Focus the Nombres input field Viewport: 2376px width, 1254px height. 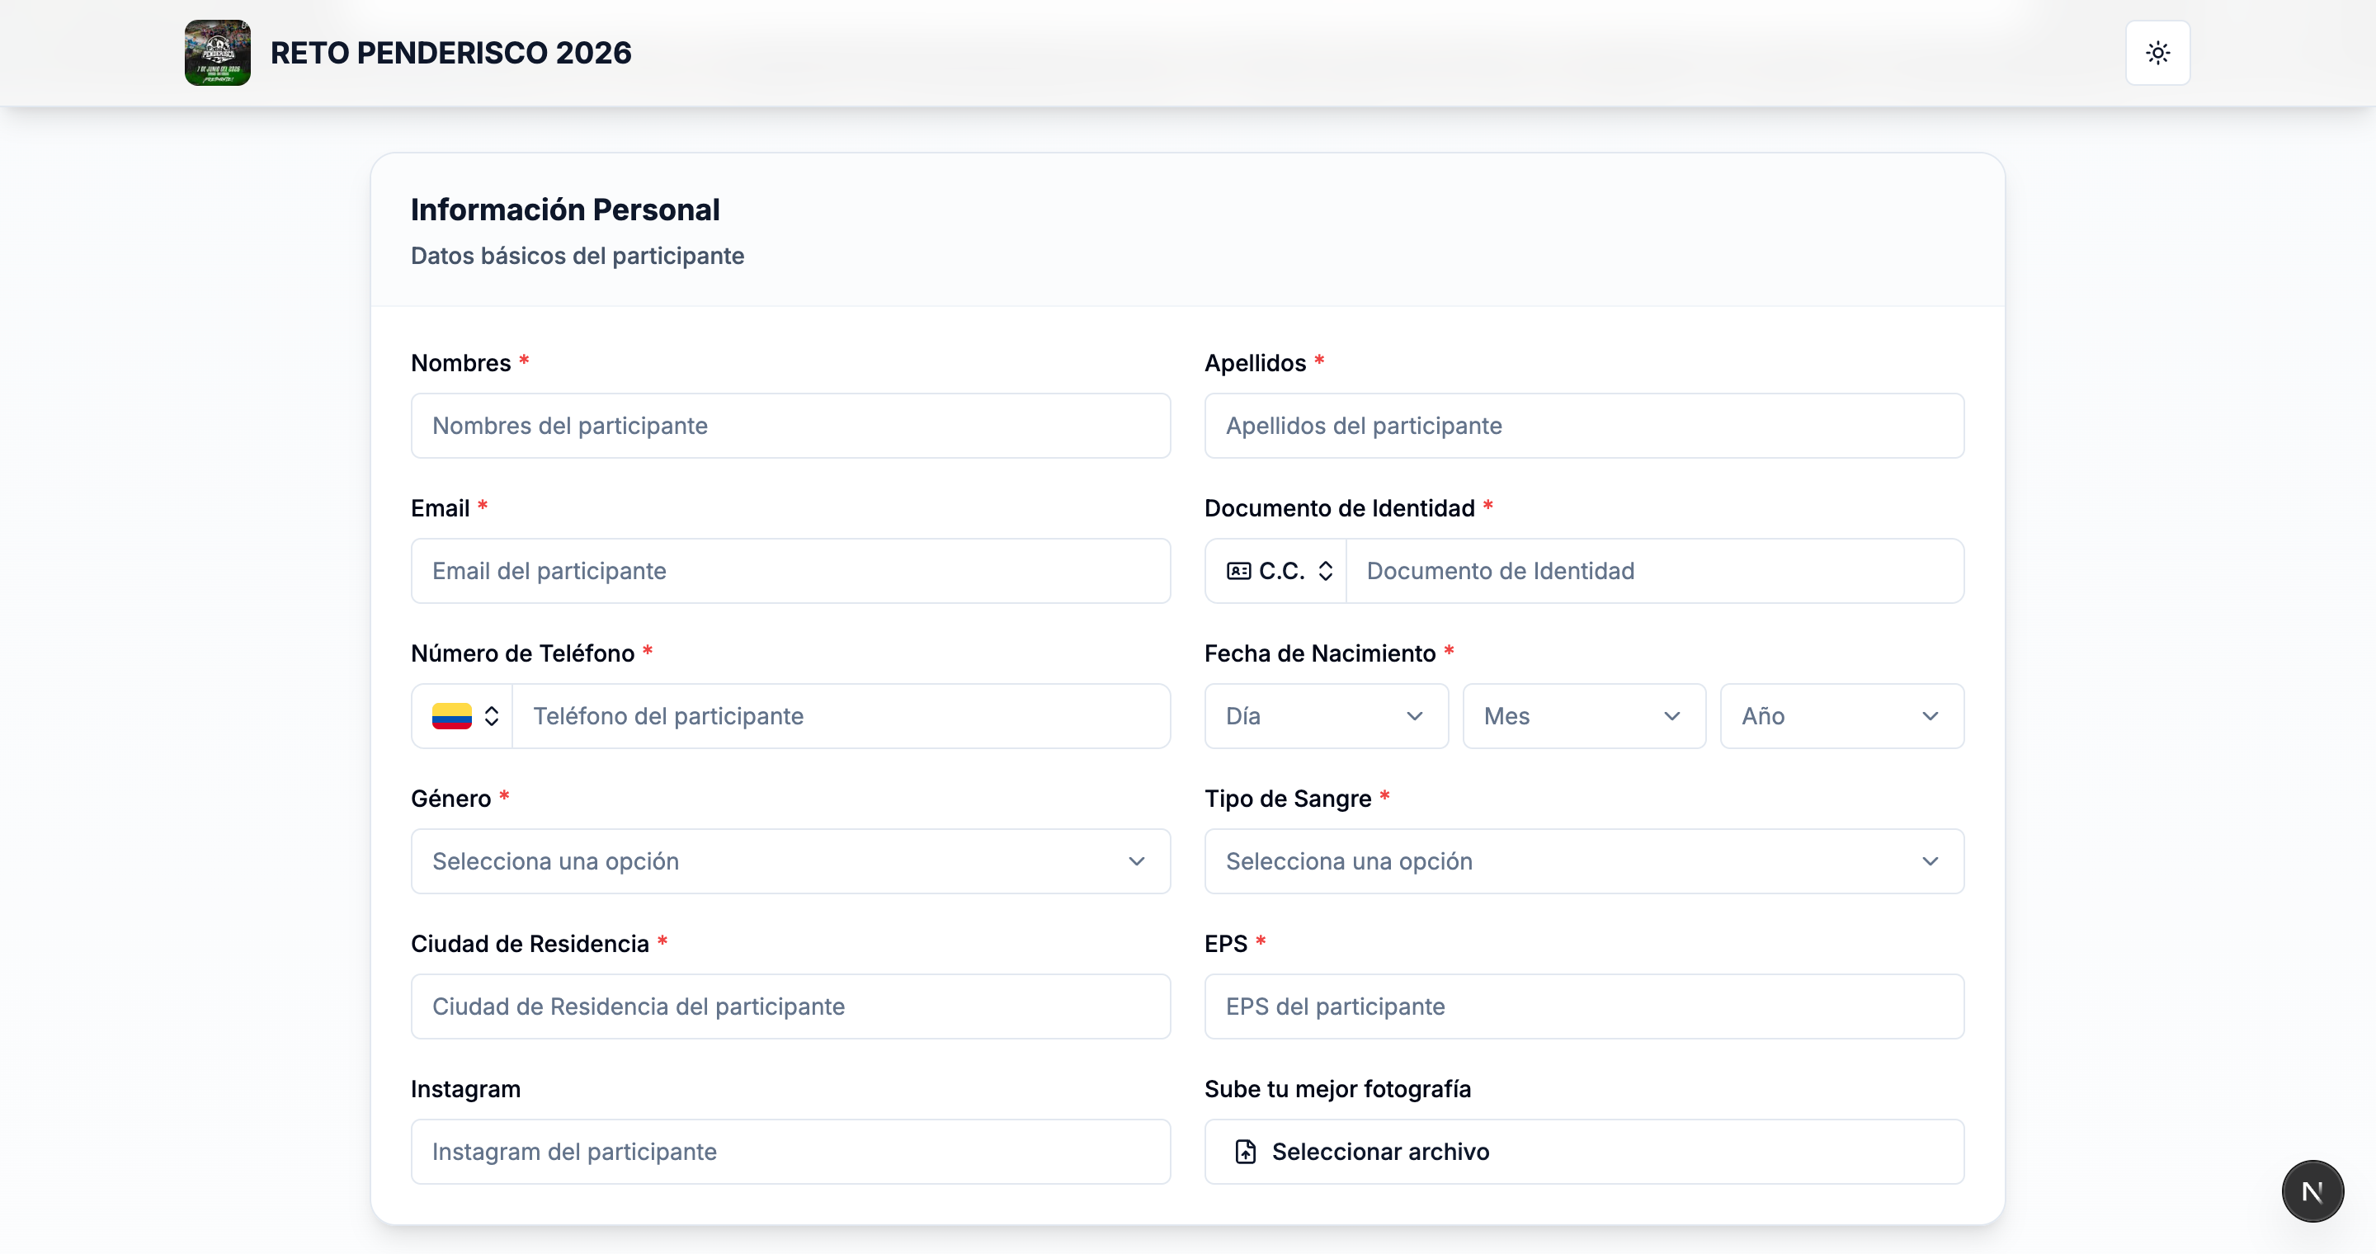pos(790,426)
